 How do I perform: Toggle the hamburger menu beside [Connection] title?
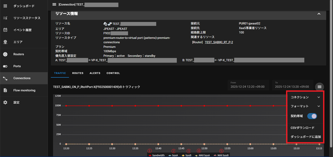pyautogui.click(x=54, y=4)
